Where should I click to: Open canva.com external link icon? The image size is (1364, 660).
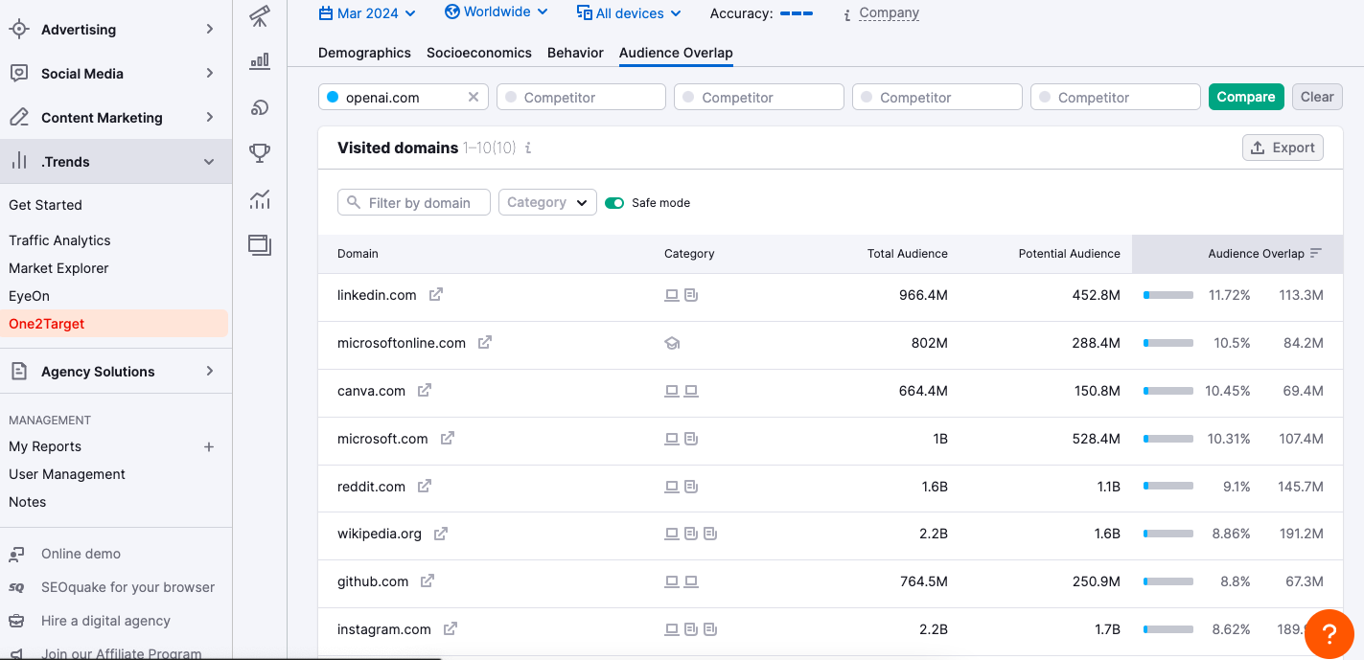(425, 391)
